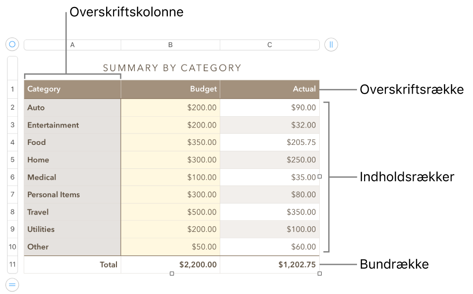The width and height of the screenshot is (473, 294).
Task: Click the table select handle circle
Action: coord(12,45)
